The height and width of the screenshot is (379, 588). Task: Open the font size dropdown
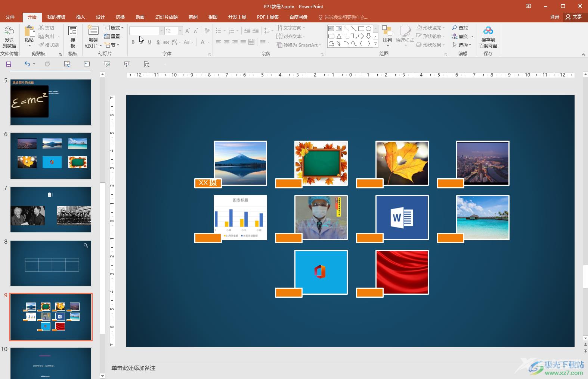coord(180,31)
